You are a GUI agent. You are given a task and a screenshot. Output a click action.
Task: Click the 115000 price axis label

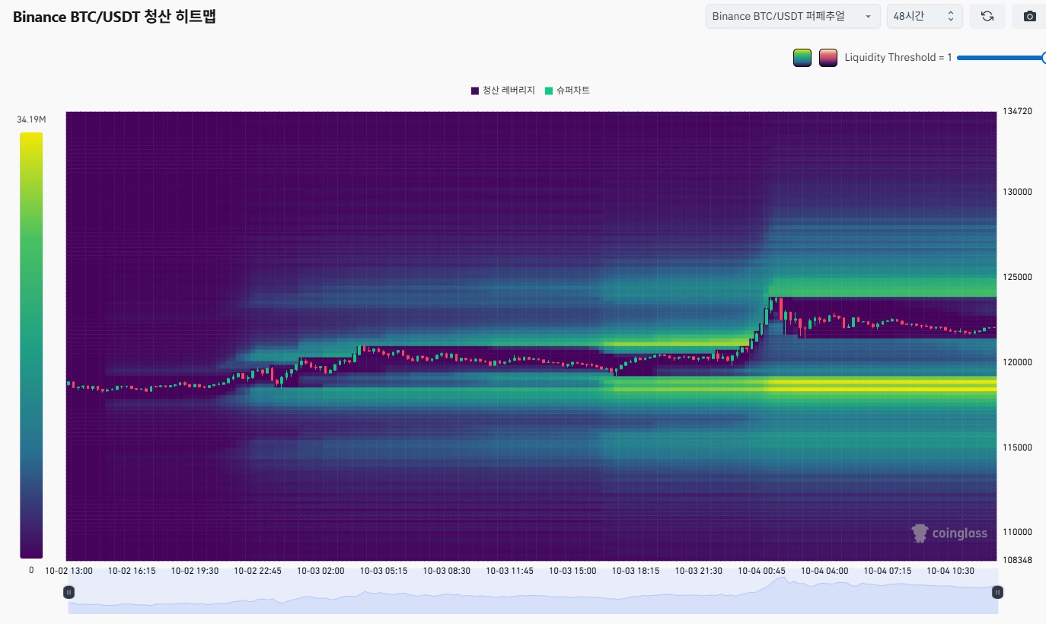coord(1018,447)
